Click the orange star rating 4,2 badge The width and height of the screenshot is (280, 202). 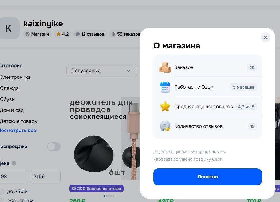click(62, 34)
